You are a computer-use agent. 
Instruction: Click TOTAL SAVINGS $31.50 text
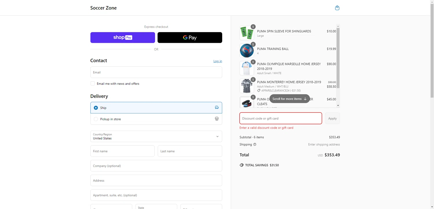coord(262,165)
